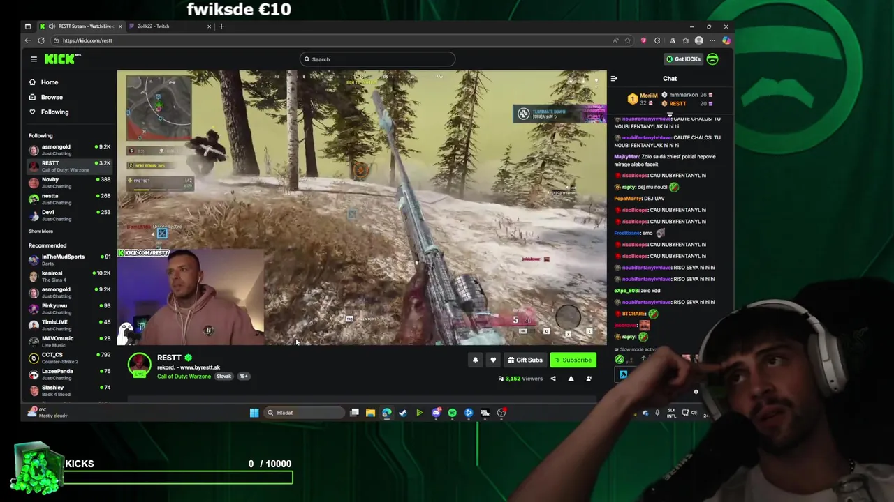Close the Zolik22 - Twitch tab
This screenshot has height=502, width=894.
(x=209, y=26)
